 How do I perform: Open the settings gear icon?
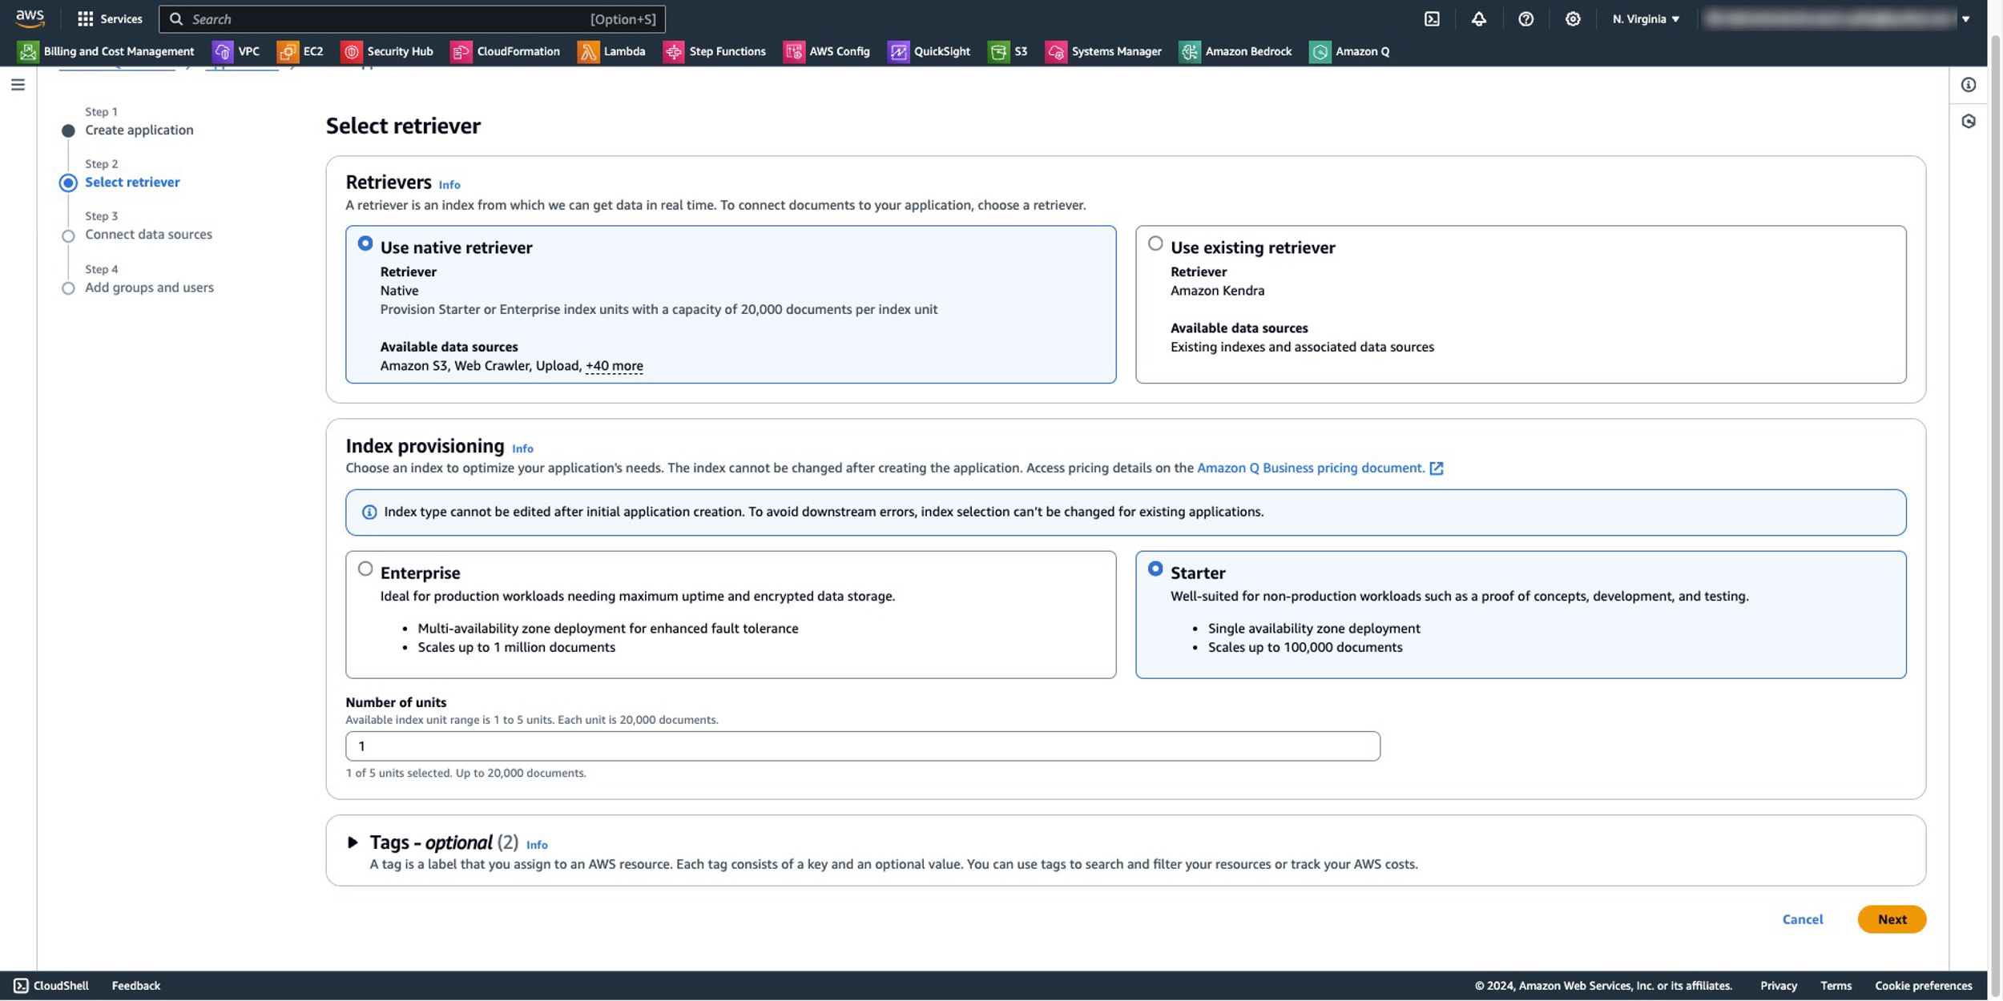click(x=1573, y=19)
